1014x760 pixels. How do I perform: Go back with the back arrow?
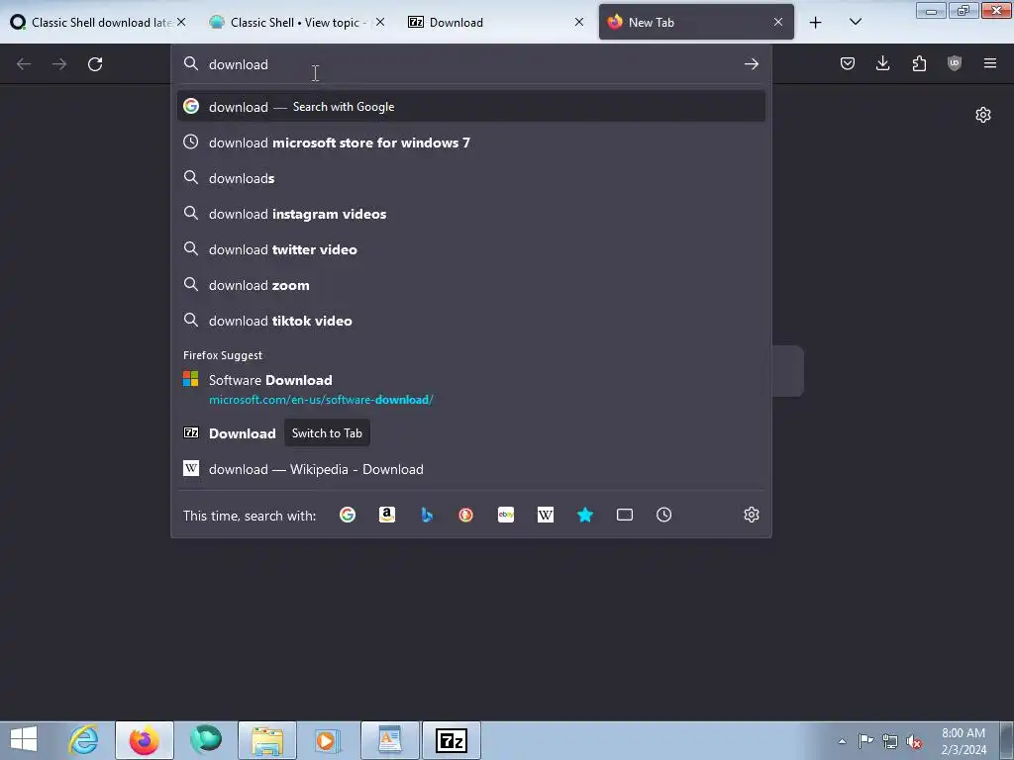(24, 64)
